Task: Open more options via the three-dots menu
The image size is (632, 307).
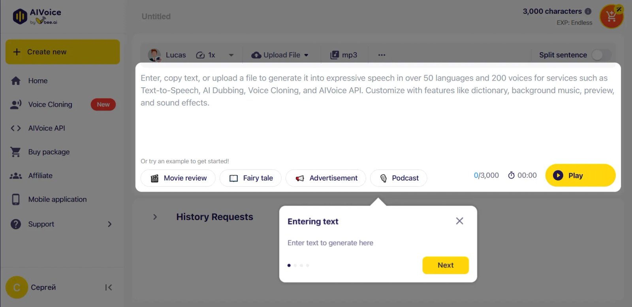Action: (381, 55)
